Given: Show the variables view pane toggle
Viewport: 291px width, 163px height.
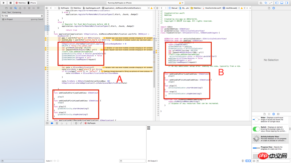Looking at the screenshot, I should 247,161.
